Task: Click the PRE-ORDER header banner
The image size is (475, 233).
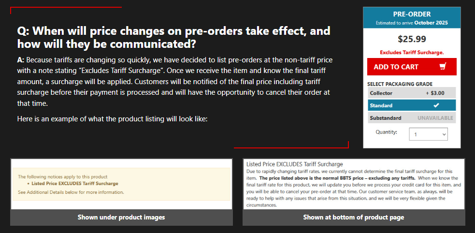Action: point(412,17)
